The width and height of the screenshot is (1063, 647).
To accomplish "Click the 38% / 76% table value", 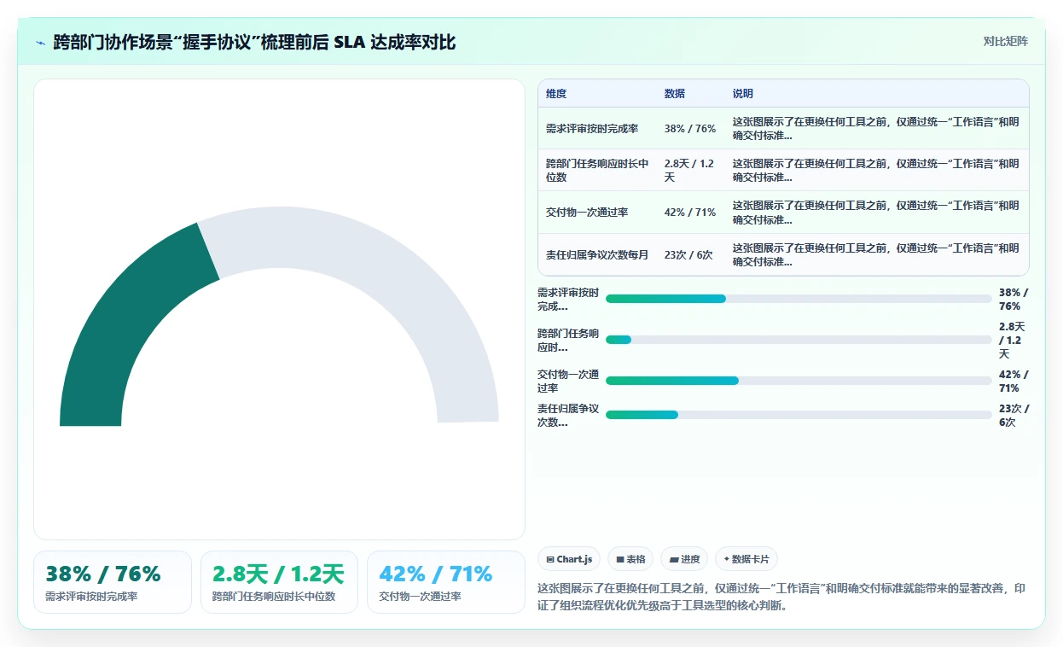I will (x=690, y=129).
